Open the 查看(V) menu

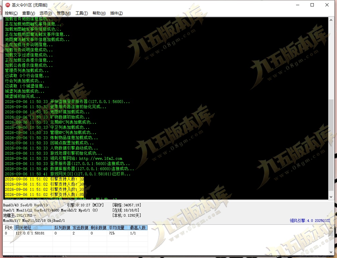click(29, 13)
